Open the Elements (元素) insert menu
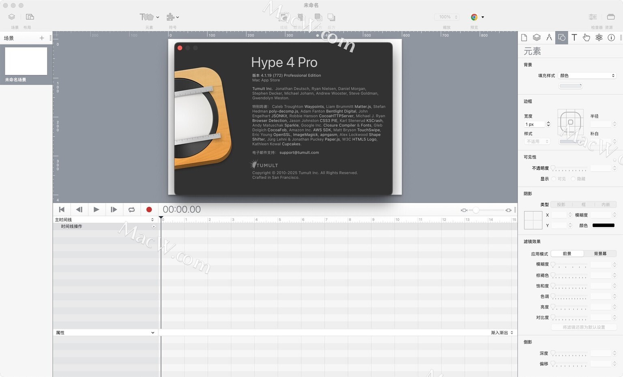Viewport: 623px width, 377px height. pos(149,17)
